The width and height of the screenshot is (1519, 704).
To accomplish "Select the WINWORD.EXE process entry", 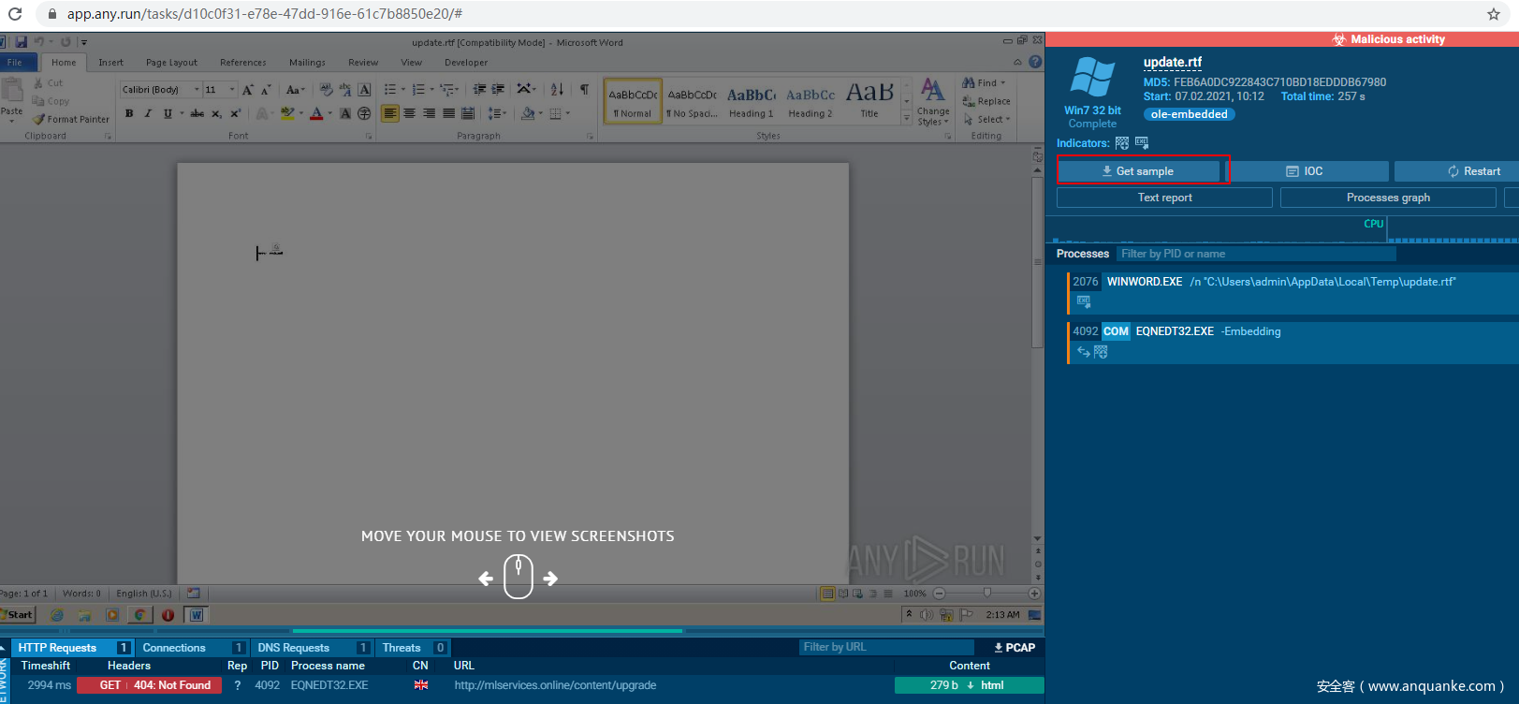I will pyautogui.click(x=1144, y=282).
